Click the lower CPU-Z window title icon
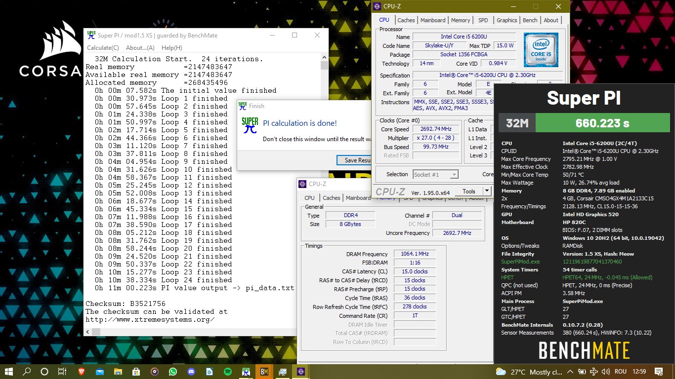Viewport: 675px width, 379px height. [x=303, y=184]
